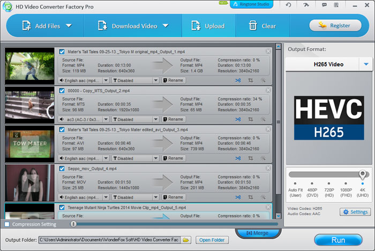Viewport: 375px width, 251px height.
Task: Click the Run button to convert
Action: coord(338,240)
